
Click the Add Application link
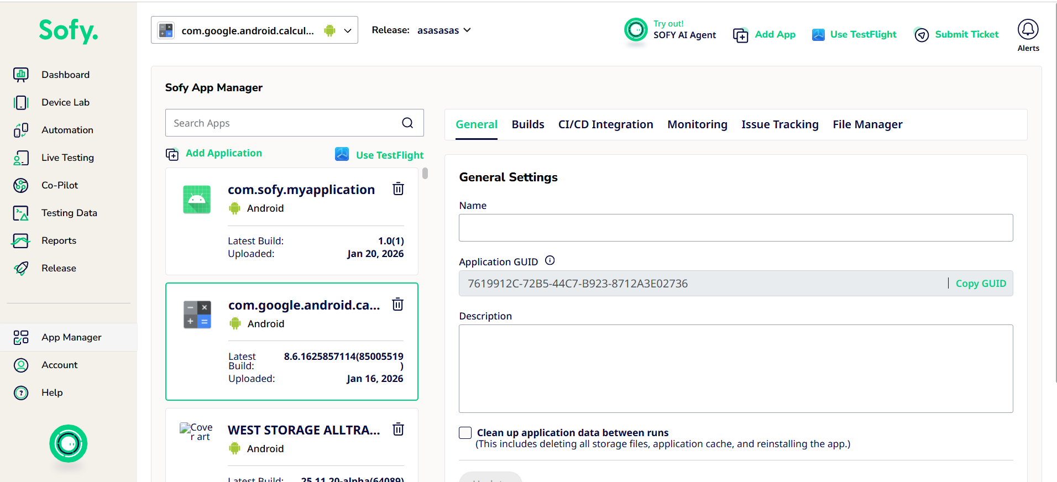[223, 153]
